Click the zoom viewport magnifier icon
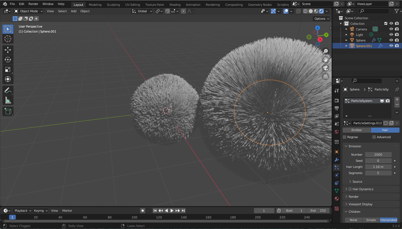The height and width of the screenshot is (229, 402). coord(326,51)
